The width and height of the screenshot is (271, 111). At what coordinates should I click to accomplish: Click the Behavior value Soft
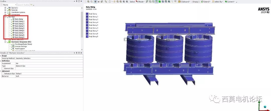click(x=18, y=76)
